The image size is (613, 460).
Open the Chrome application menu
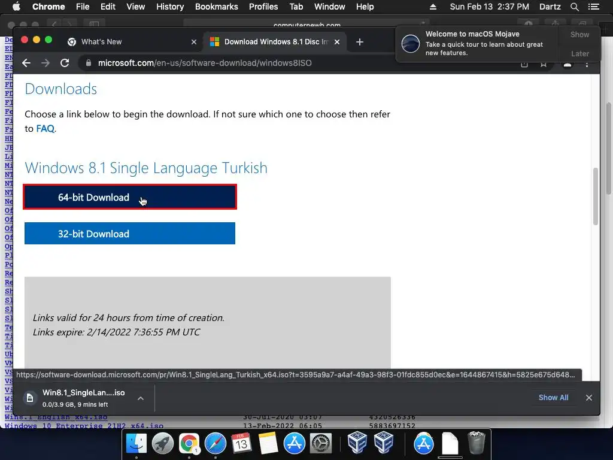(48, 7)
